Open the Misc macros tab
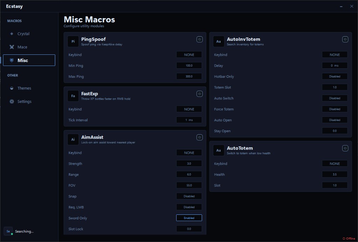Viewport: 358px width, 242px height. click(x=29, y=60)
